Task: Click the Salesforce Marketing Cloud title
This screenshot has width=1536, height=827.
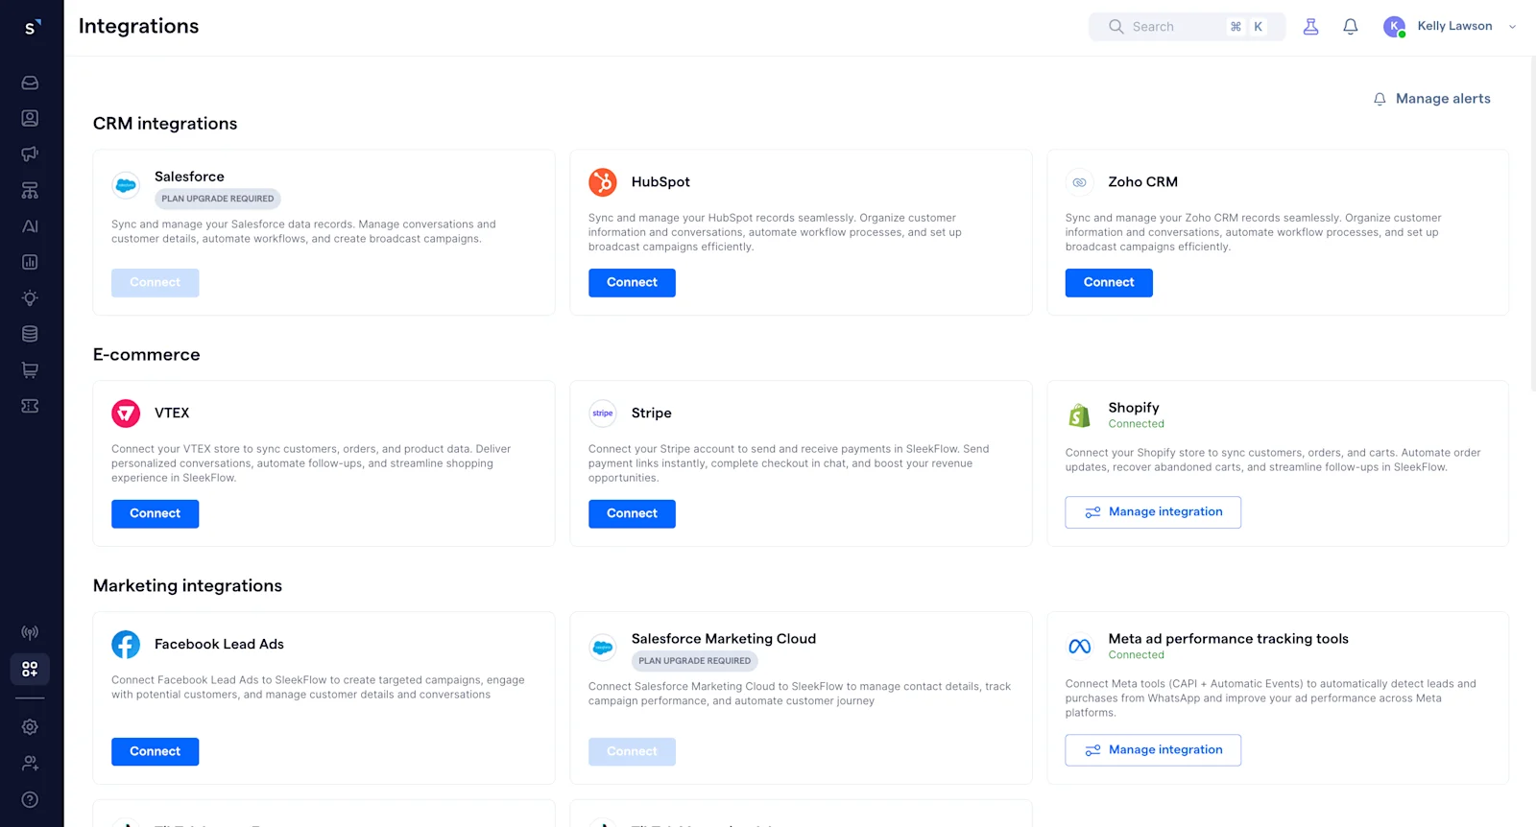Action: click(724, 639)
